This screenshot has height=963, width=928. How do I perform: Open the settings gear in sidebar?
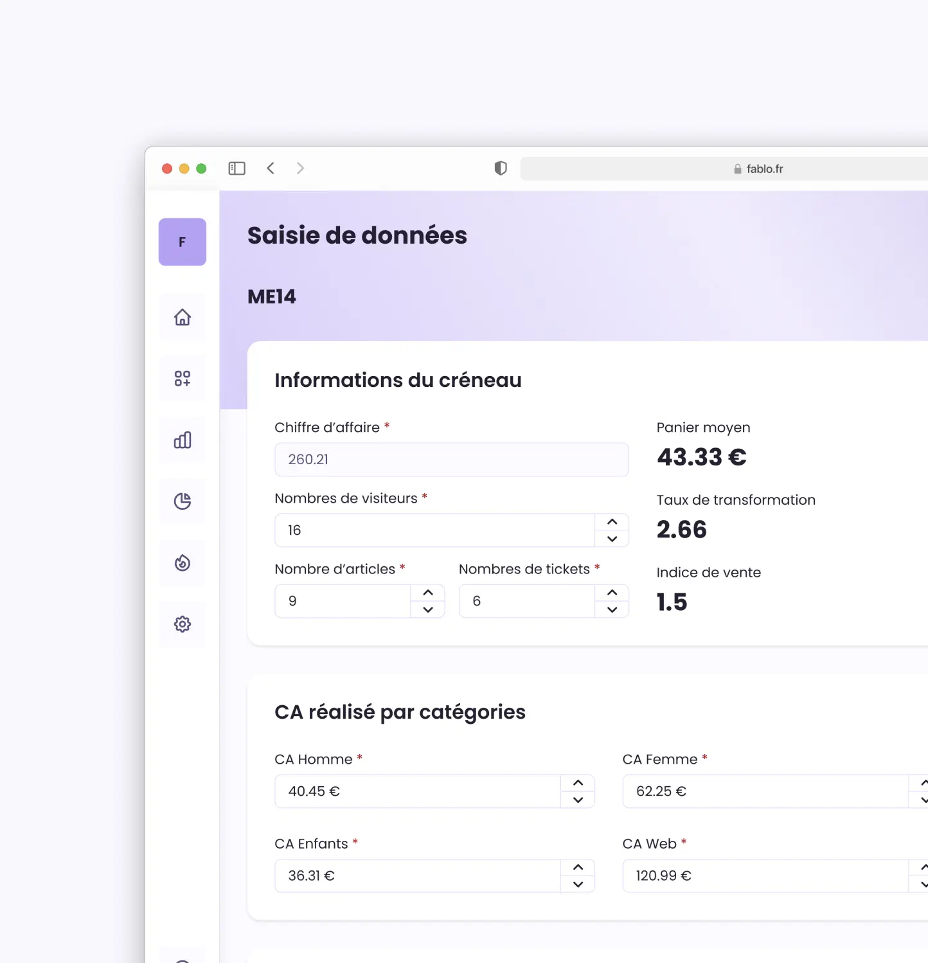[183, 624]
